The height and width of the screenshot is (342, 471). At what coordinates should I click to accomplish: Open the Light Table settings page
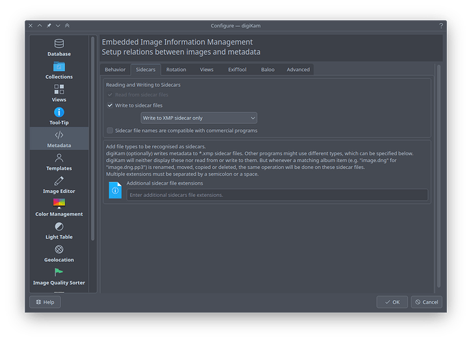pyautogui.click(x=59, y=231)
